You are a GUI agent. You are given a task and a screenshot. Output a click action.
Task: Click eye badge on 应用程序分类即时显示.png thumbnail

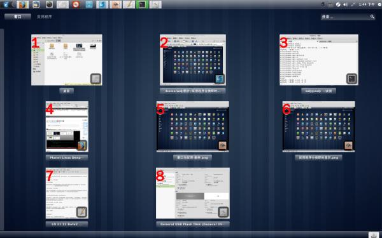tap(348, 145)
